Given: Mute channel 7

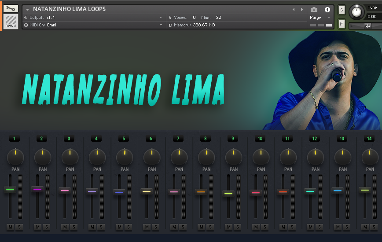Looking at the screenshot, I should tap(174, 227).
